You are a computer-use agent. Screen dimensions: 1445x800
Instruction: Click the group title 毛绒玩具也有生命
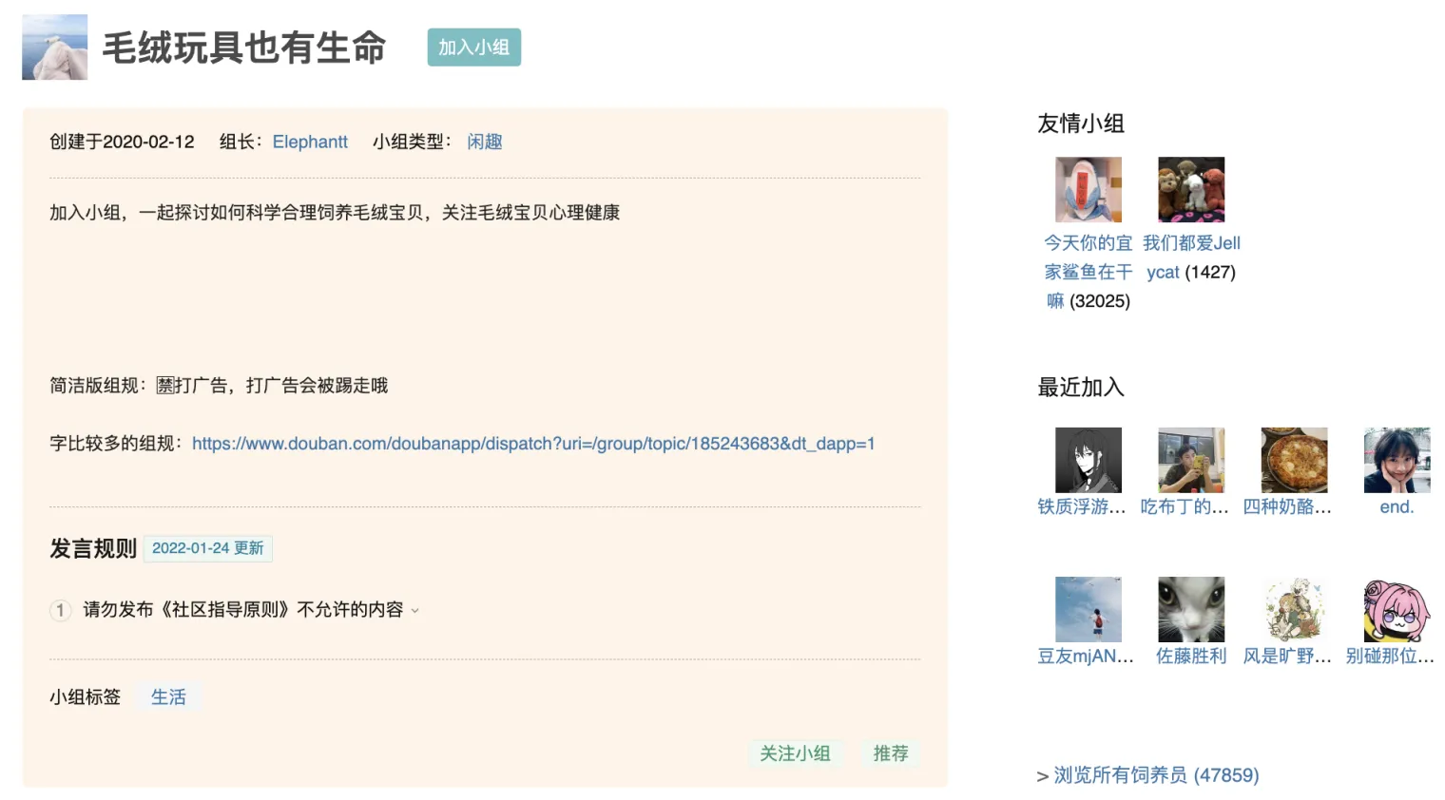(x=244, y=48)
